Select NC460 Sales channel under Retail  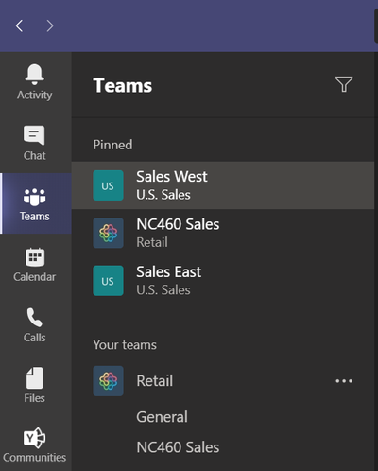(178, 447)
